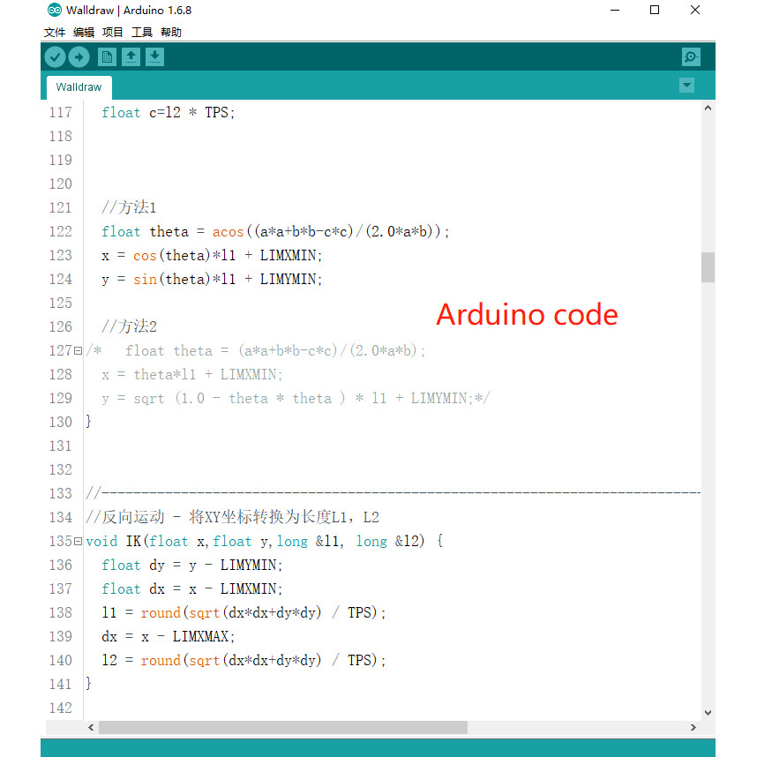Image resolution: width=757 pixels, height=757 pixels.
Task: Click the Upload arrow icon
Action: [x=79, y=57]
